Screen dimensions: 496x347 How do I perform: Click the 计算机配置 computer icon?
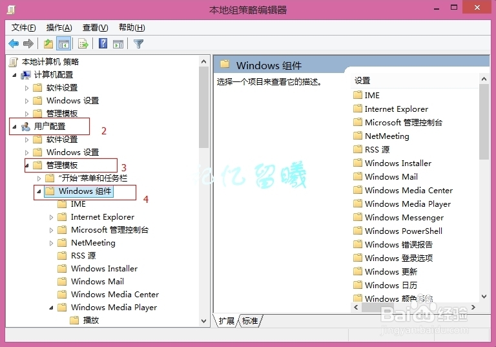(26, 75)
